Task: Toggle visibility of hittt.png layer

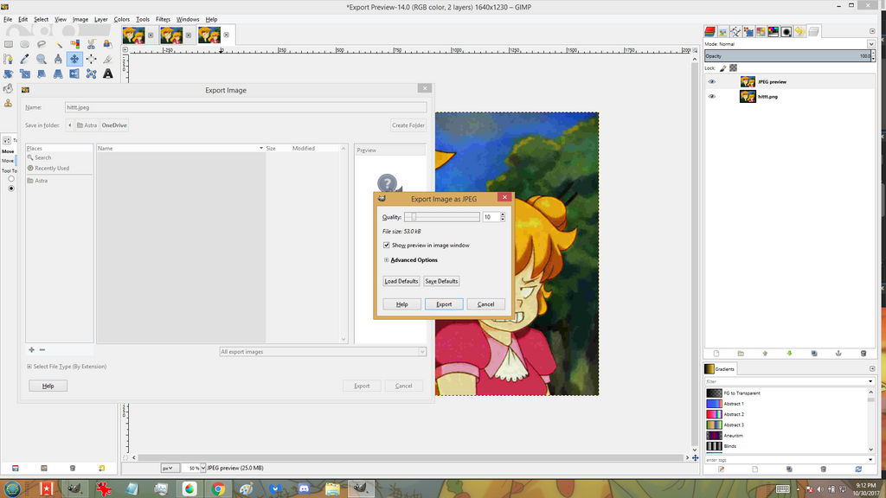Action: pyautogui.click(x=712, y=97)
